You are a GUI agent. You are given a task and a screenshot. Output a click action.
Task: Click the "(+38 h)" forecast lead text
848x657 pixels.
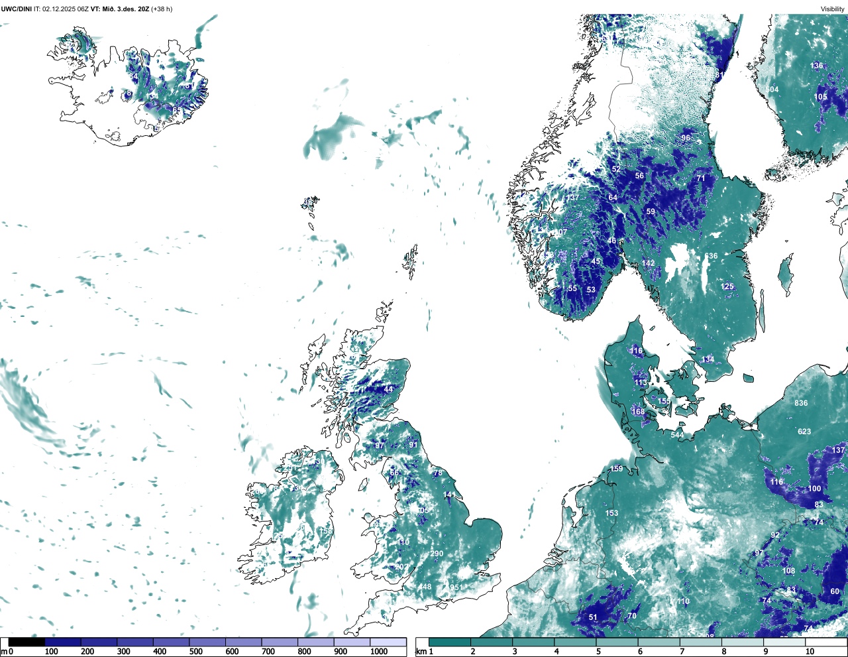pyautogui.click(x=162, y=9)
